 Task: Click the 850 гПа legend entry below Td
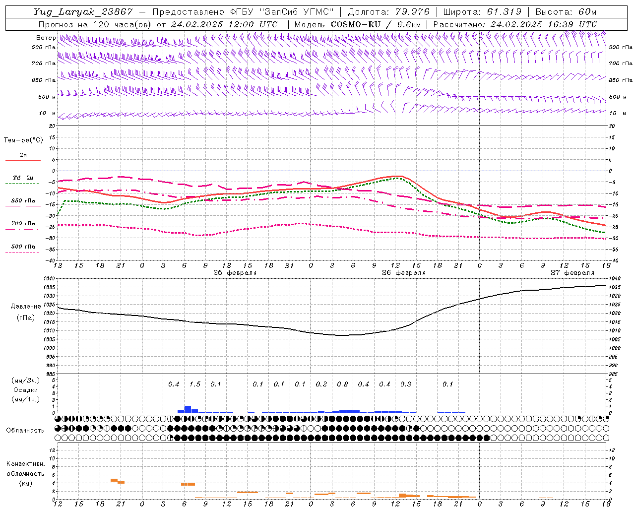coord(23,201)
